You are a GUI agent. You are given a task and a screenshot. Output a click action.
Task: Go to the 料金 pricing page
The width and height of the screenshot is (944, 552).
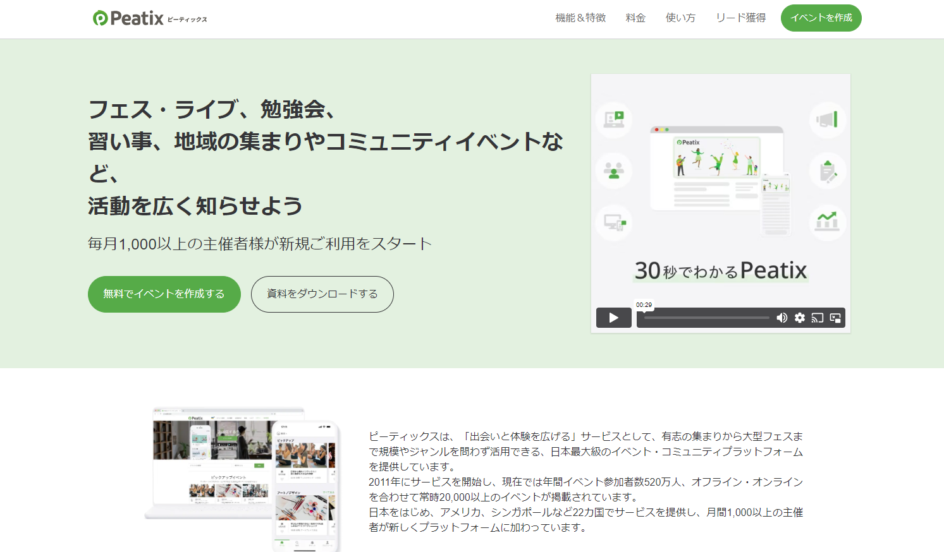(635, 18)
